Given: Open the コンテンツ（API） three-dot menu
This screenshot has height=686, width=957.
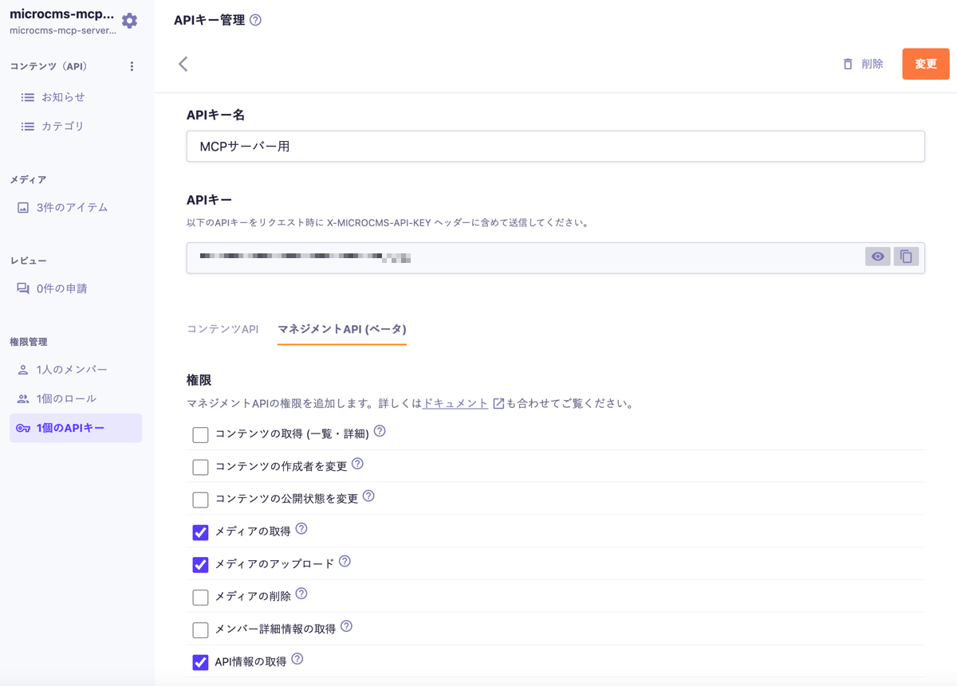Looking at the screenshot, I should point(132,66).
